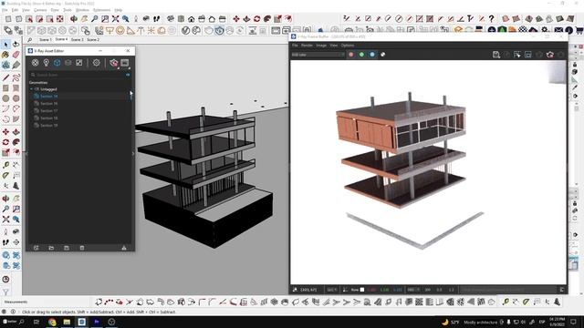
Task: Click shopping cart icon in top-right toolbar
Action: pos(579,30)
